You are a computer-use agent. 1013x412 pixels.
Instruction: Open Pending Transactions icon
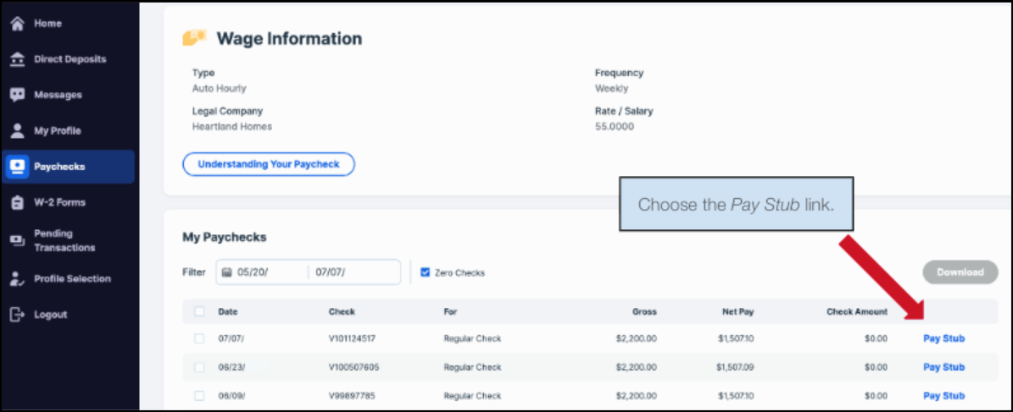click(x=17, y=240)
